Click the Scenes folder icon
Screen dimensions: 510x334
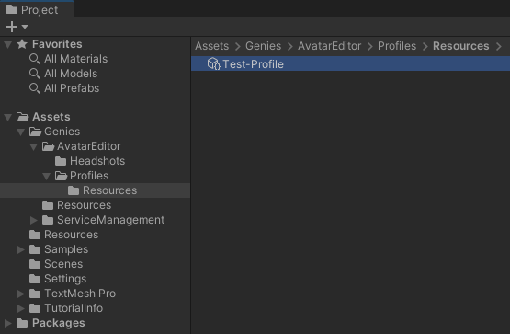pos(35,264)
